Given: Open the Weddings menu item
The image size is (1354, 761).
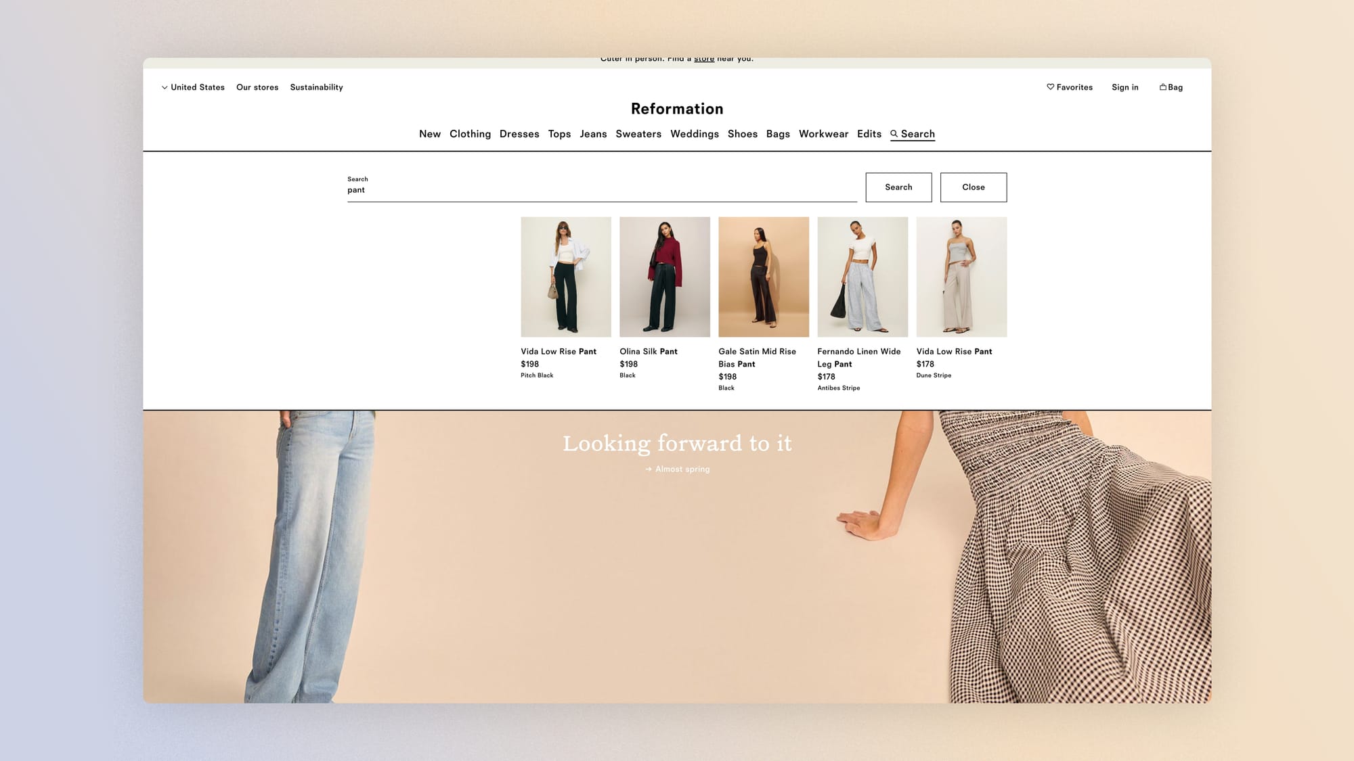Looking at the screenshot, I should coord(695,134).
